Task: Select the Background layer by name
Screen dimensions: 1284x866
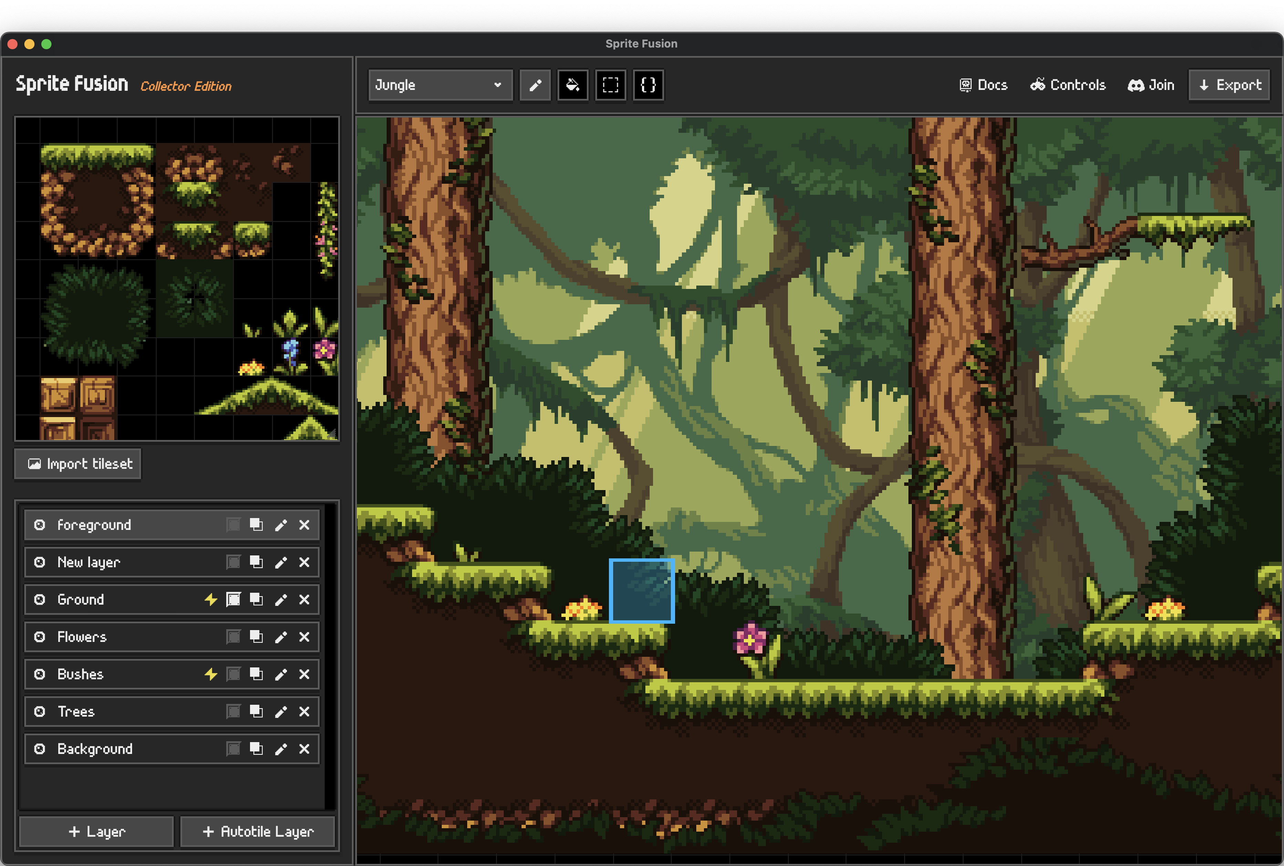Action: [95, 749]
